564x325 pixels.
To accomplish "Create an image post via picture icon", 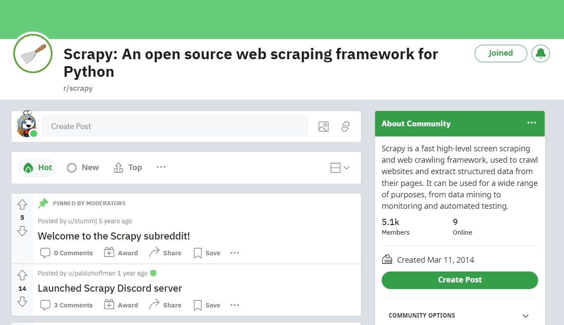I will tap(323, 126).
